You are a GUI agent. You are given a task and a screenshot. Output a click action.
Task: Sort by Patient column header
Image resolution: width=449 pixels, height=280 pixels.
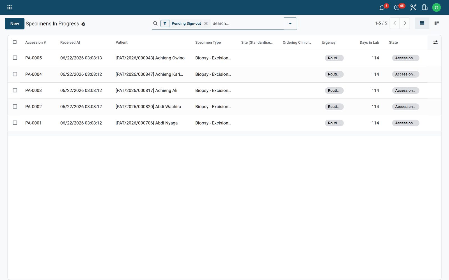[122, 43]
